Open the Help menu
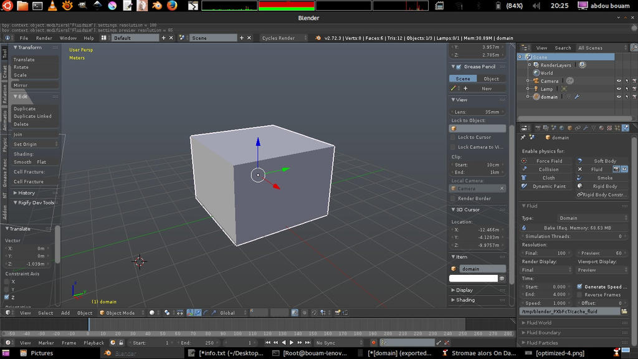 coord(88,38)
